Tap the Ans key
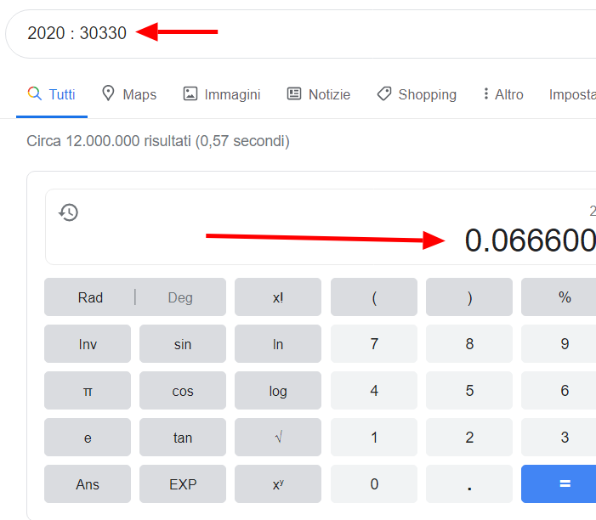Screen dimensions: 596x520 point(88,484)
